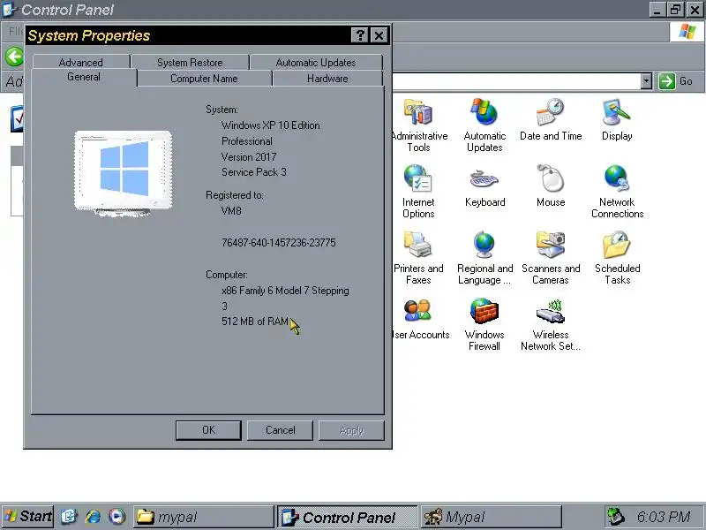
Task: Click Cancel in System Properties
Action: click(x=280, y=430)
